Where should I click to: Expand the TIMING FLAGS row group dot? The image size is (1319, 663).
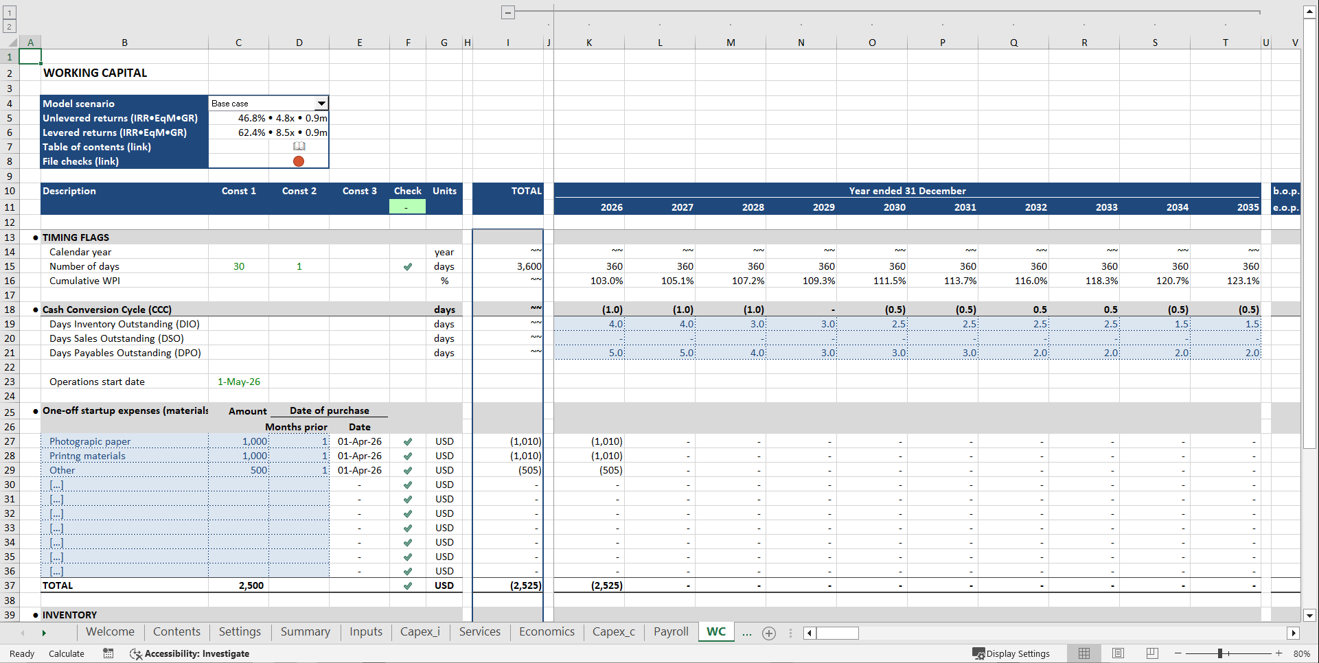[x=34, y=237]
